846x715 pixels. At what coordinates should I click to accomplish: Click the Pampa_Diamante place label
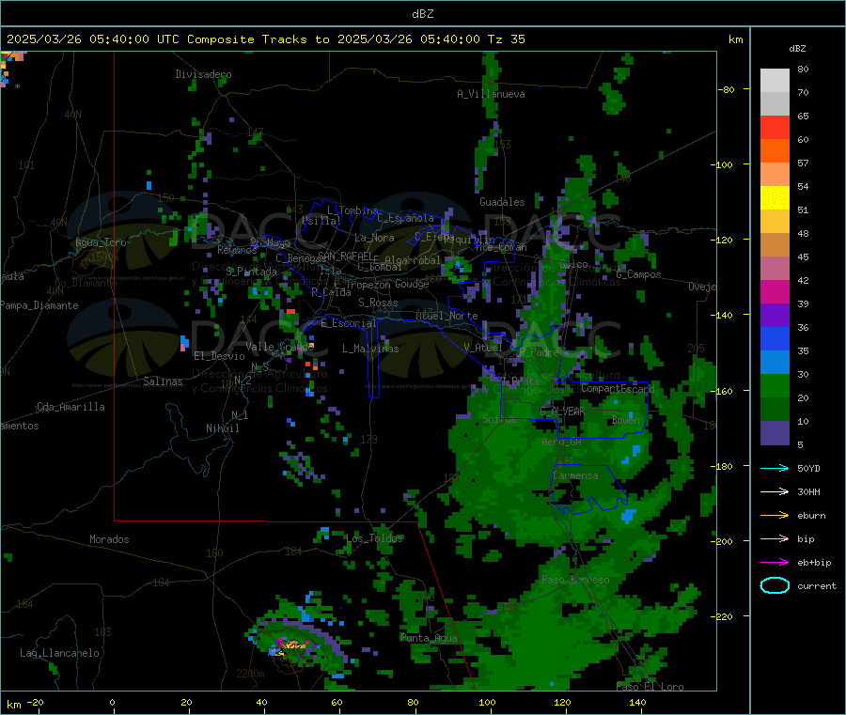point(39,305)
